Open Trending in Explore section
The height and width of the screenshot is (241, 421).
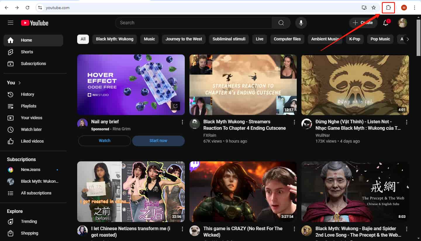[33, 221]
